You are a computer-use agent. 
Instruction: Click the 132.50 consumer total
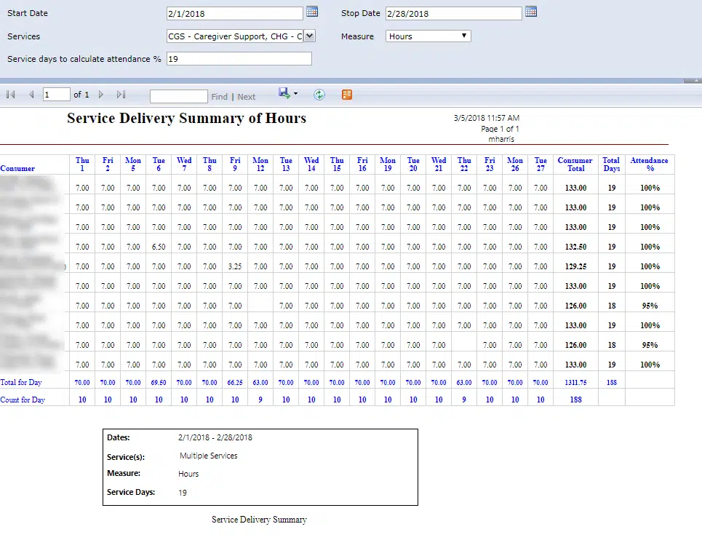coord(575,247)
